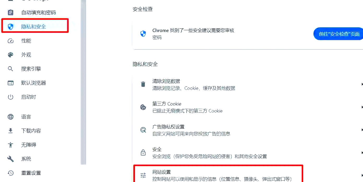Click the shield icon in the 安全检查 card

[143, 34]
